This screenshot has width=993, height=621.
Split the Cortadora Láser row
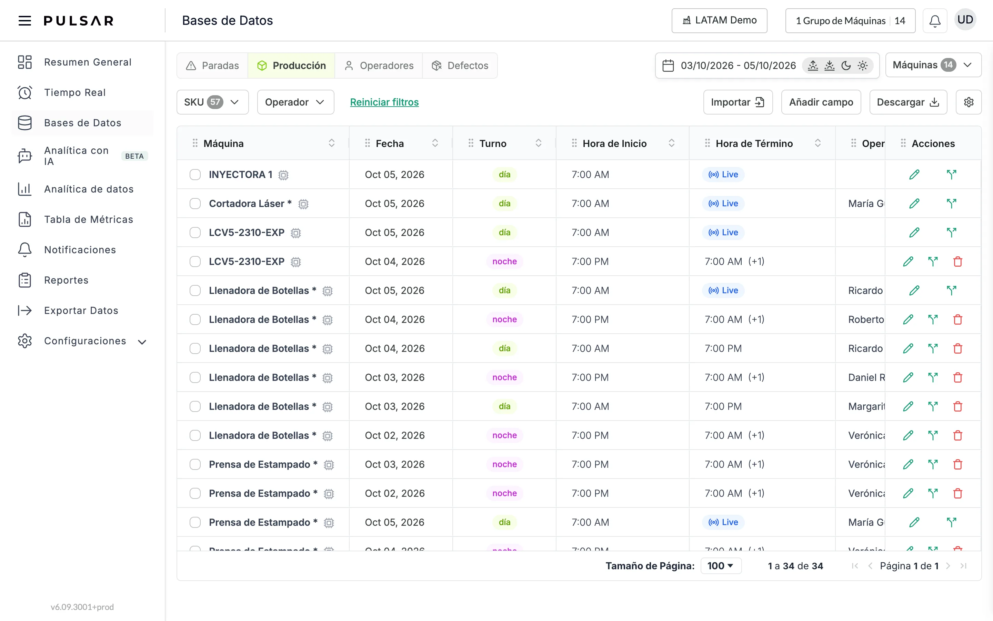pyautogui.click(x=952, y=203)
